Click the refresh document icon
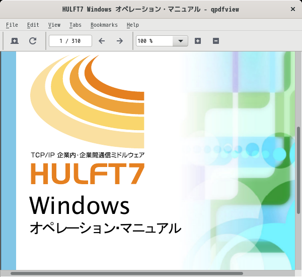 (x=33, y=41)
